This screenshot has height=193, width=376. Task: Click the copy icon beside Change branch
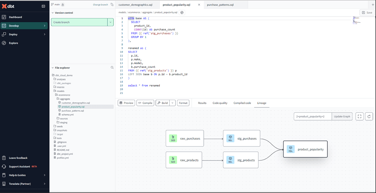[112, 5]
